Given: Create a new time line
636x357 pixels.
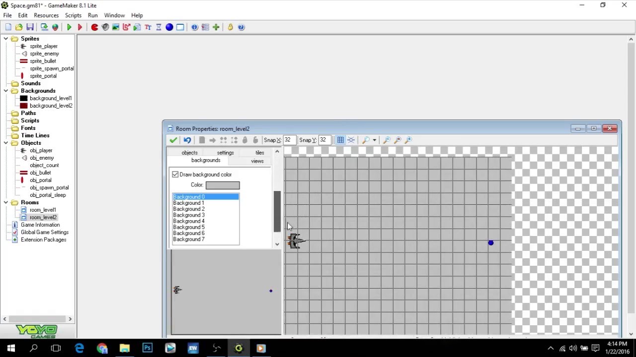Looking at the screenshot, I should [159, 27].
